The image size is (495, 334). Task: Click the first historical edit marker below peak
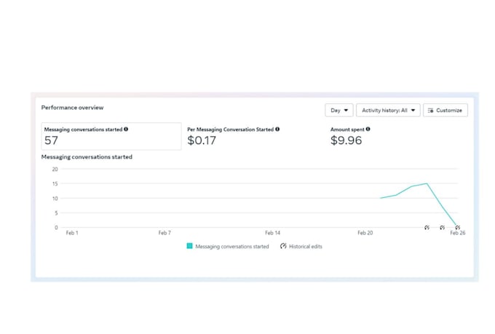[x=427, y=227]
